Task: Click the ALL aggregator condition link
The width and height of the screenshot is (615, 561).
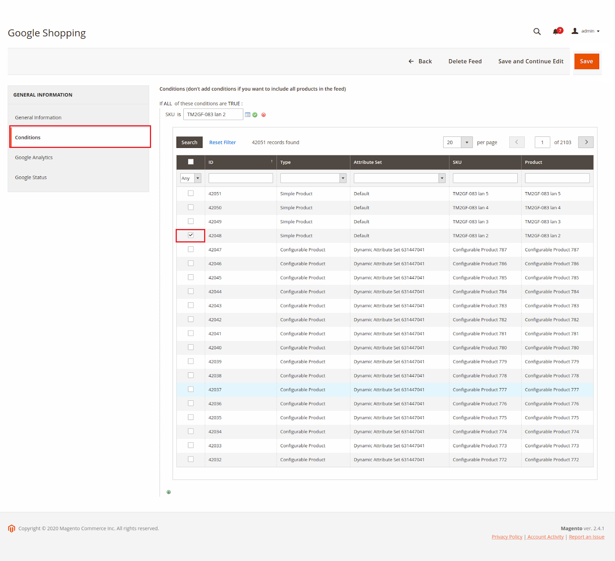Action: (168, 104)
